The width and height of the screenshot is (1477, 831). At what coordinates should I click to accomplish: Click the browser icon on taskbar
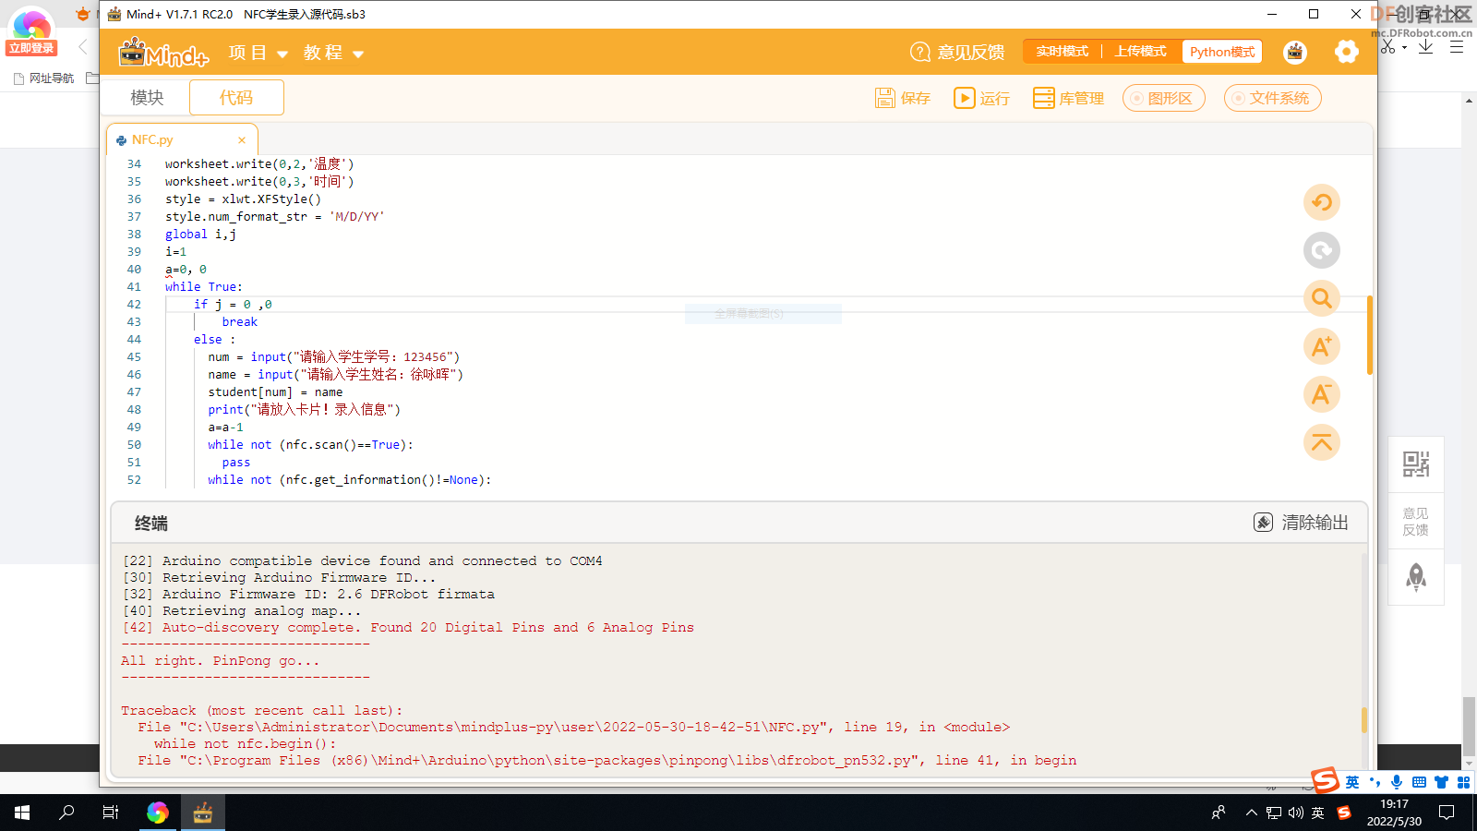coord(158,813)
